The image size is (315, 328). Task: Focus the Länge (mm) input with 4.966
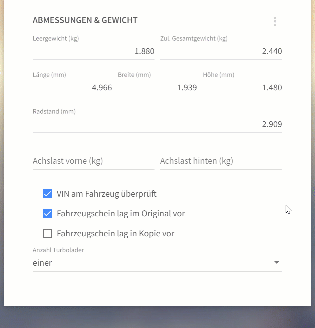(72, 88)
